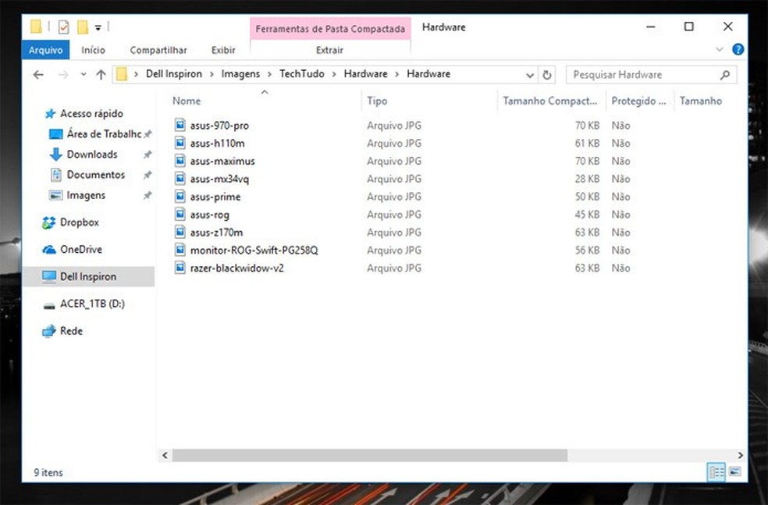Select the monitor-ROG-Swift-PG258Q file
768x505 pixels.
tap(254, 251)
